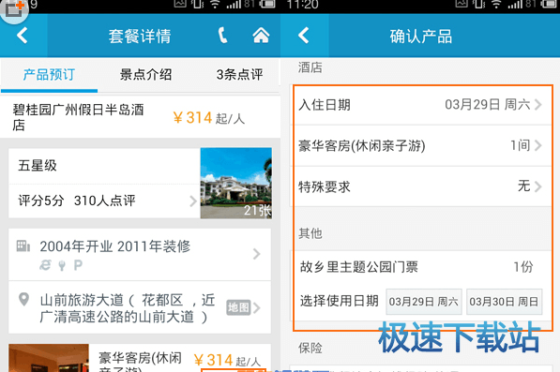
Task: Switch to 3条点评 tab
Action: pos(239,75)
